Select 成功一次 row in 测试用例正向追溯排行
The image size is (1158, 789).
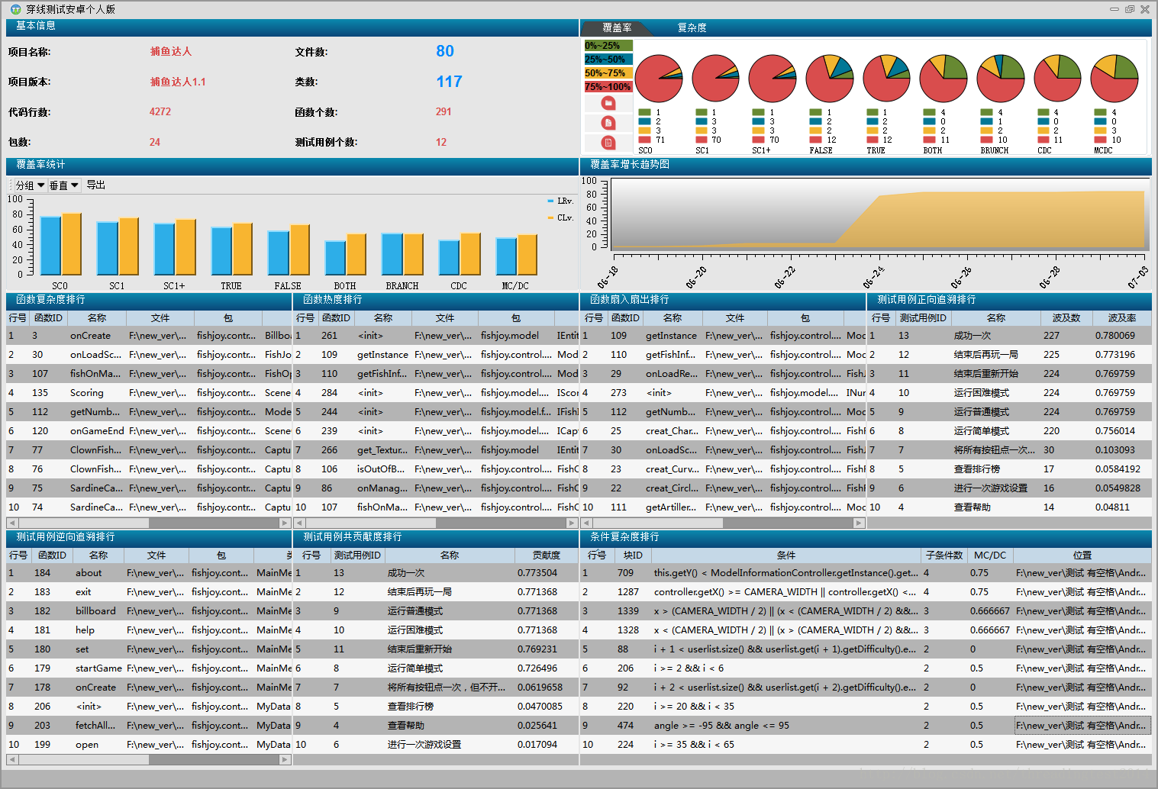[1010, 336]
